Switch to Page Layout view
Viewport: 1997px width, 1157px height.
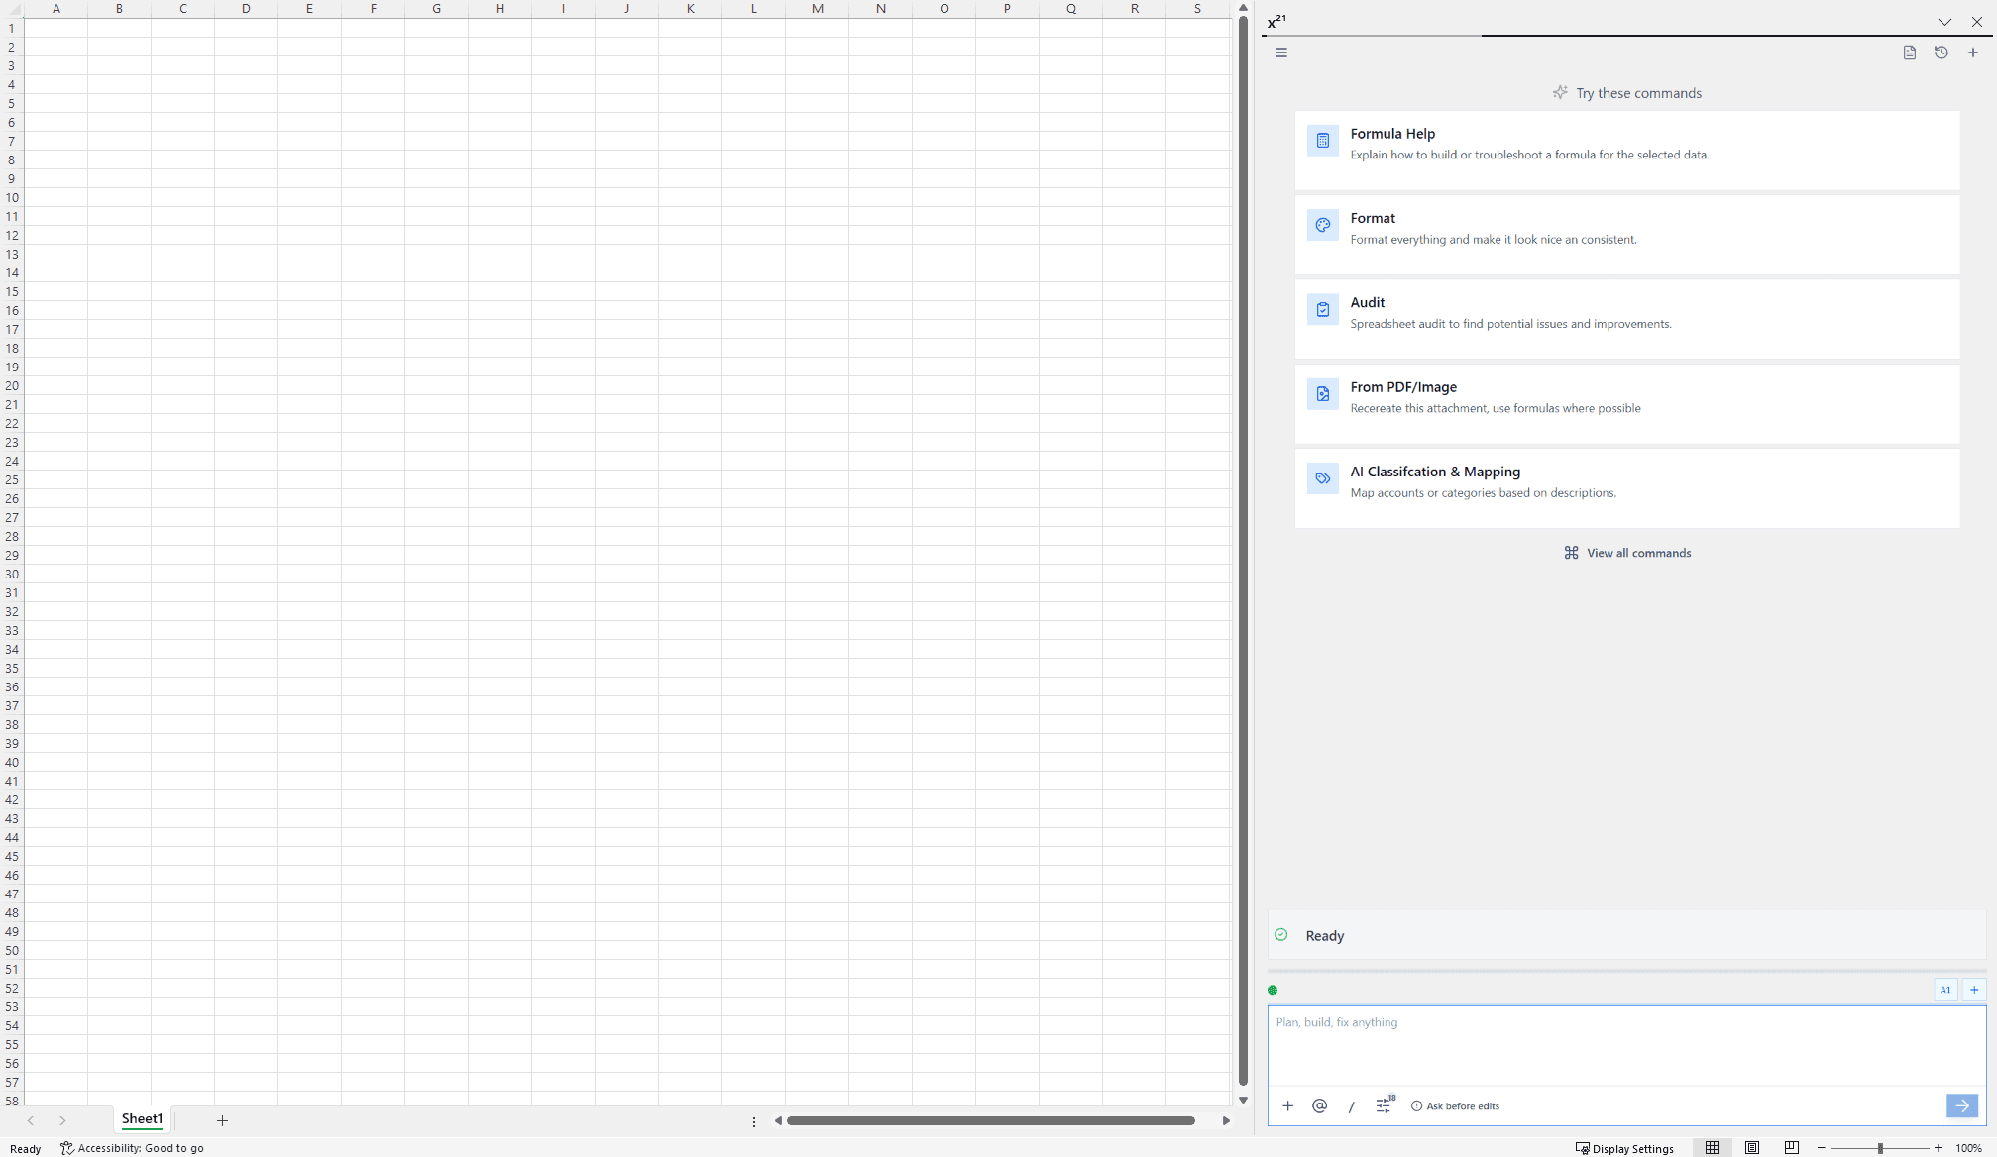1751,1148
